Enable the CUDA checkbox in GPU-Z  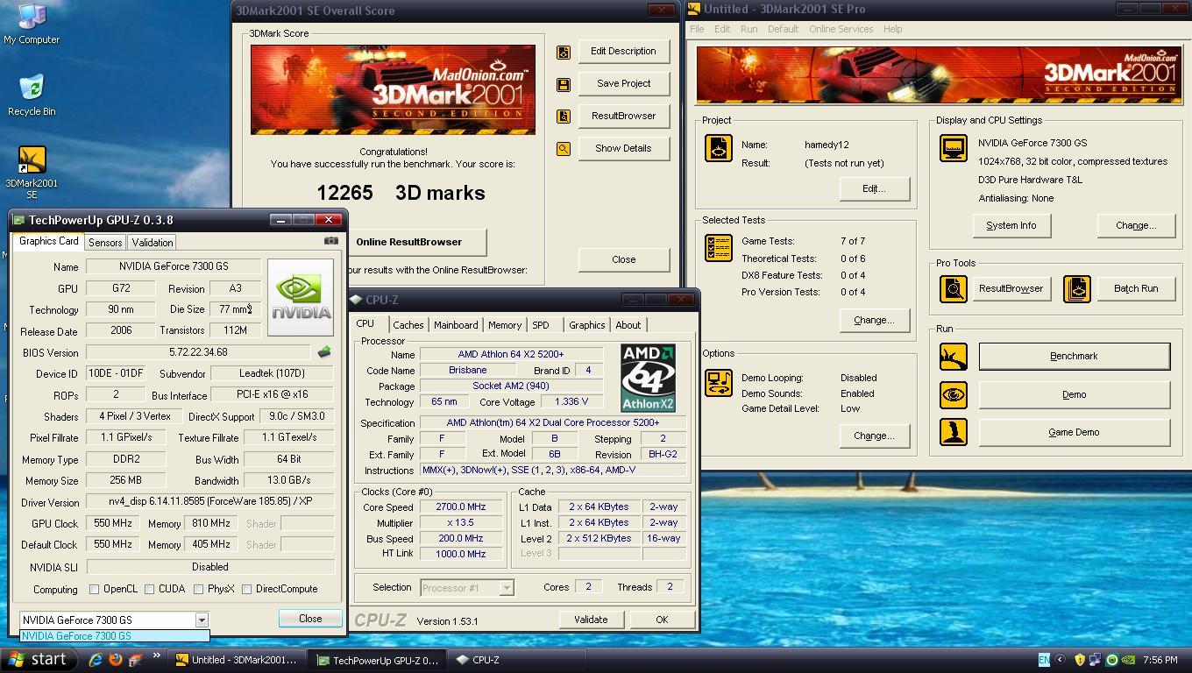(149, 589)
